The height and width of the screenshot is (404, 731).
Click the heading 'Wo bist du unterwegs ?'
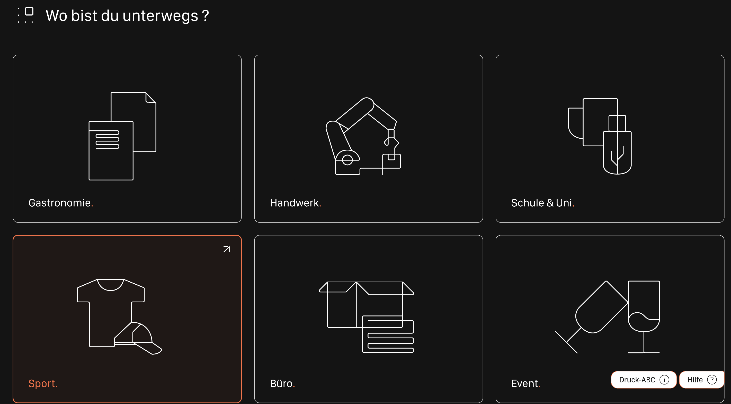point(127,15)
